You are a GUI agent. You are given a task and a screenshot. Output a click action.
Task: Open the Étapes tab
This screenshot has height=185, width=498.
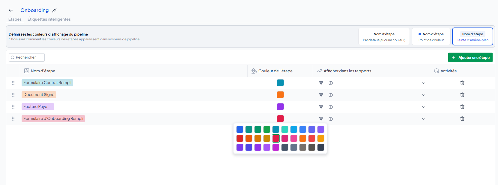pyautogui.click(x=15, y=19)
